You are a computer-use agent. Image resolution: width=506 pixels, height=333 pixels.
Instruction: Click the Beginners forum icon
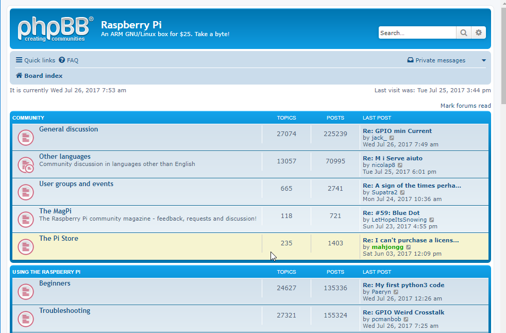[x=26, y=291]
